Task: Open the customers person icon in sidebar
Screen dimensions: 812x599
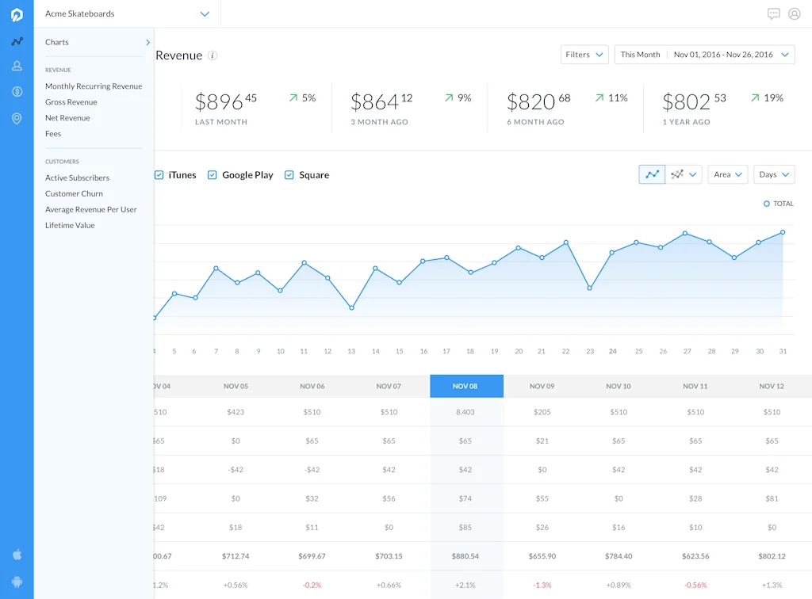Action: click(17, 66)
